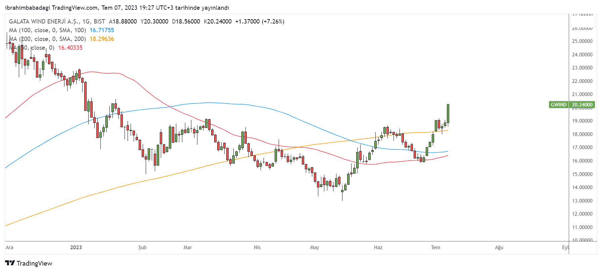Screen dimensions: 602x272
Task: Click the 12.00000 price axis label
Action: click(x=582, y=214)
